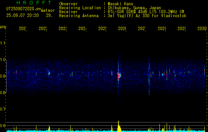This screenshot has width=208, height=132.
Task: Click the 1.0 kHz frequency axis label
Action: pyautogui.click(x=3, y=60)
